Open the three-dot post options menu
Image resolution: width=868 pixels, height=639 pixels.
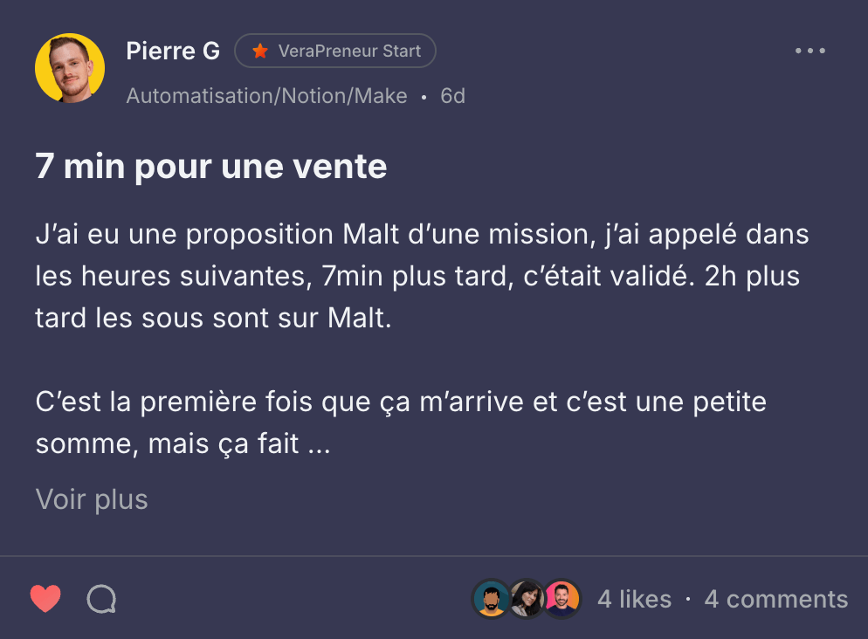809,51
